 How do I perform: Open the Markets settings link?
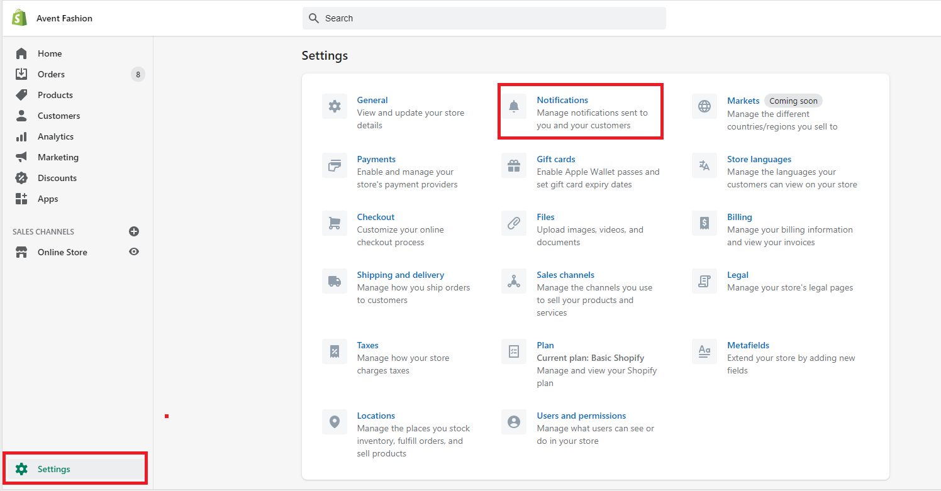(743, 101)
